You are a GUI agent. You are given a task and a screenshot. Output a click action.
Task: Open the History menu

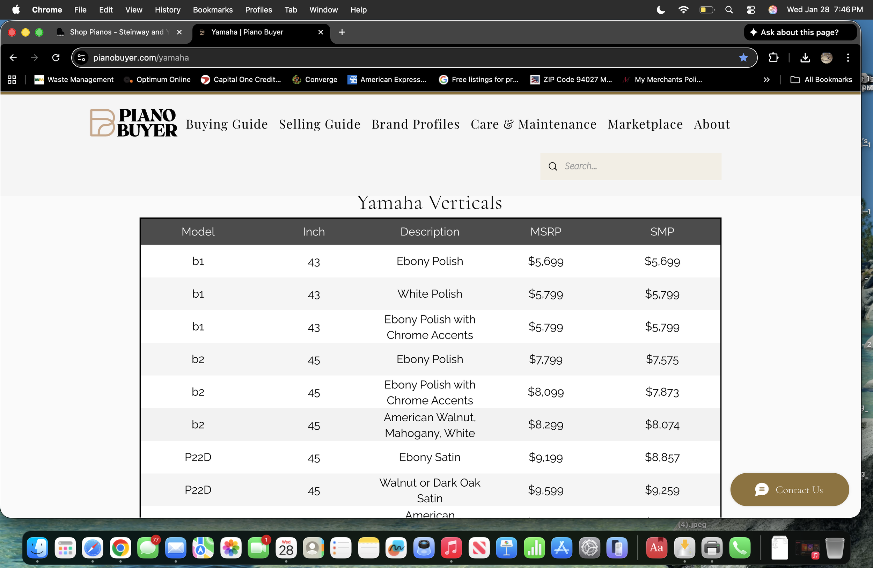[168, 9]
